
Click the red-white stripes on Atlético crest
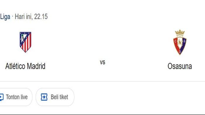tap(27, 44)
